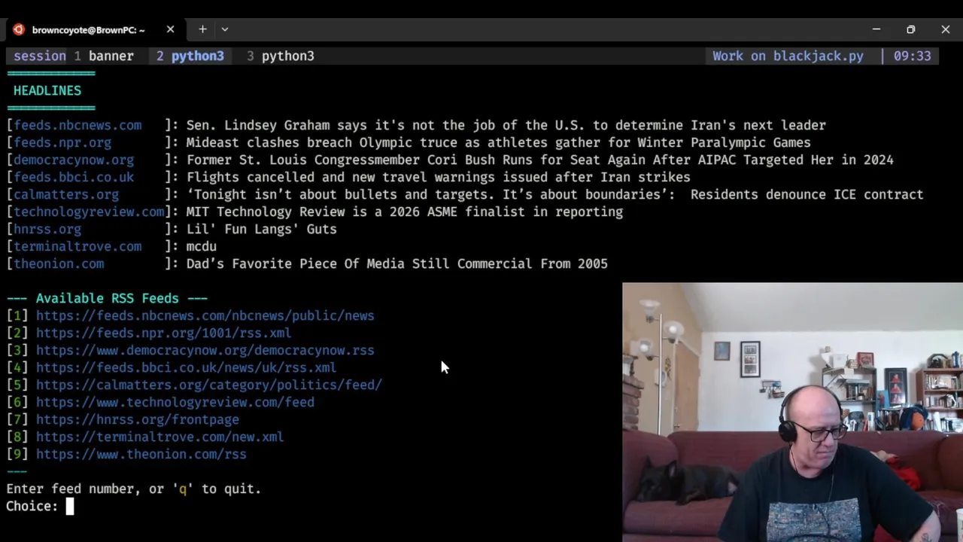Click the 'Available RSS Feeds' heading
This screenshot has width=963, height=542.
tap(107, 298)
